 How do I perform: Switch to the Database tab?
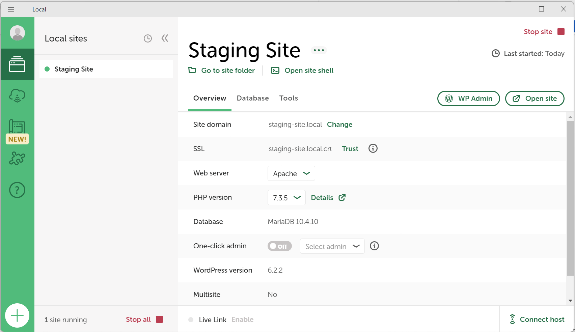[253, 98]
